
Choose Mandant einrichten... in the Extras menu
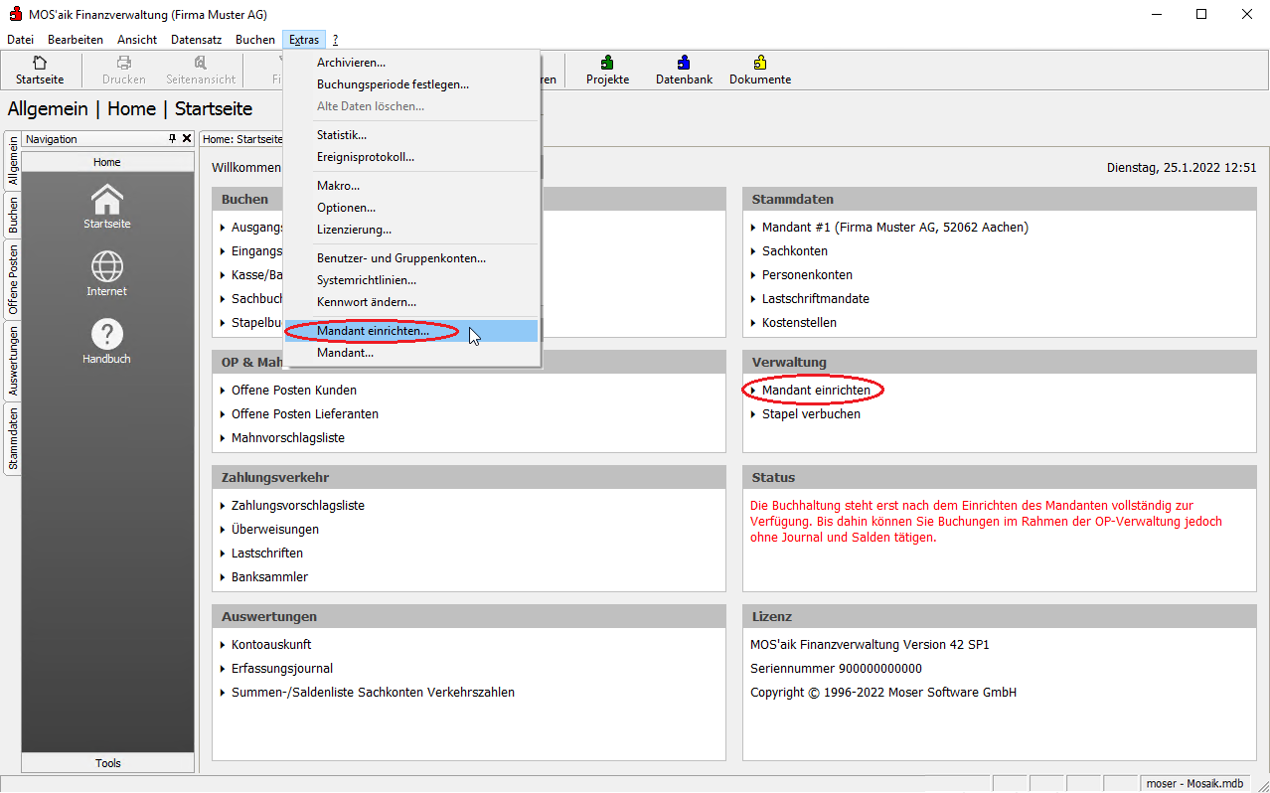[373, 331]
